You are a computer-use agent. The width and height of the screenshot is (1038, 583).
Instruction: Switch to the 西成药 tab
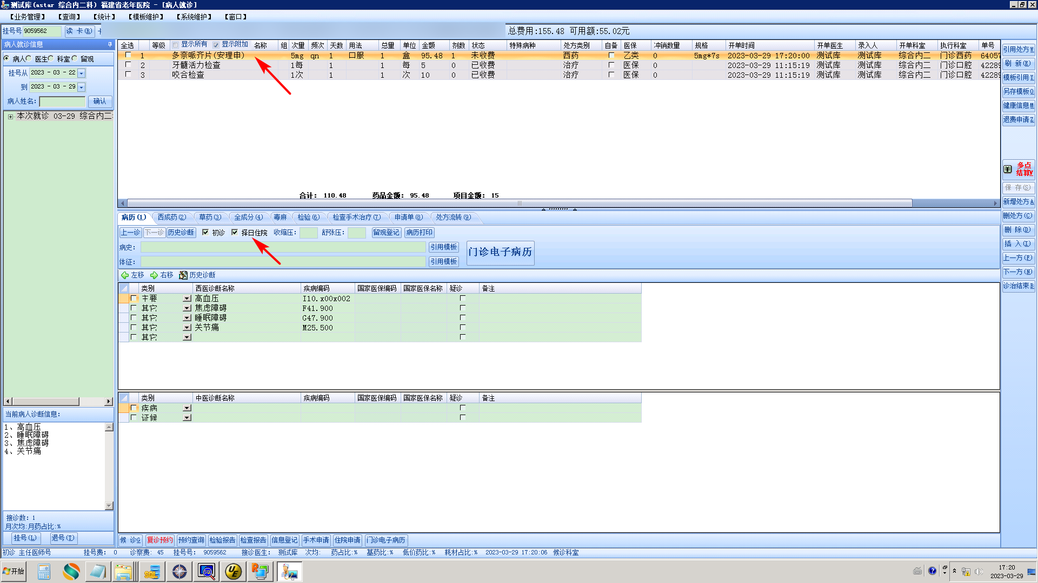(171, 217)
